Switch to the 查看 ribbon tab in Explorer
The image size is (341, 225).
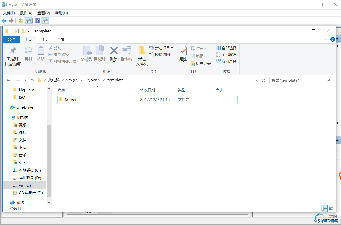pos(61,39)
